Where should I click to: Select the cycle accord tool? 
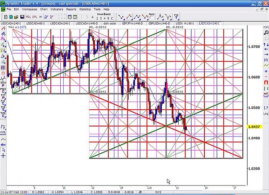3,133
